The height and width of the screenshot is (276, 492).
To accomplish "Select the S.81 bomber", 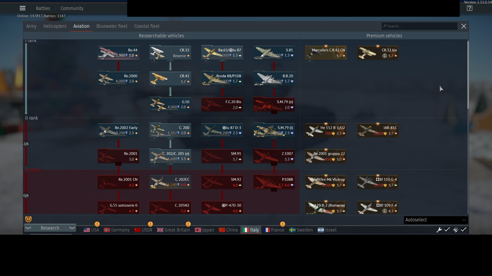I will [x=274, y=53].
